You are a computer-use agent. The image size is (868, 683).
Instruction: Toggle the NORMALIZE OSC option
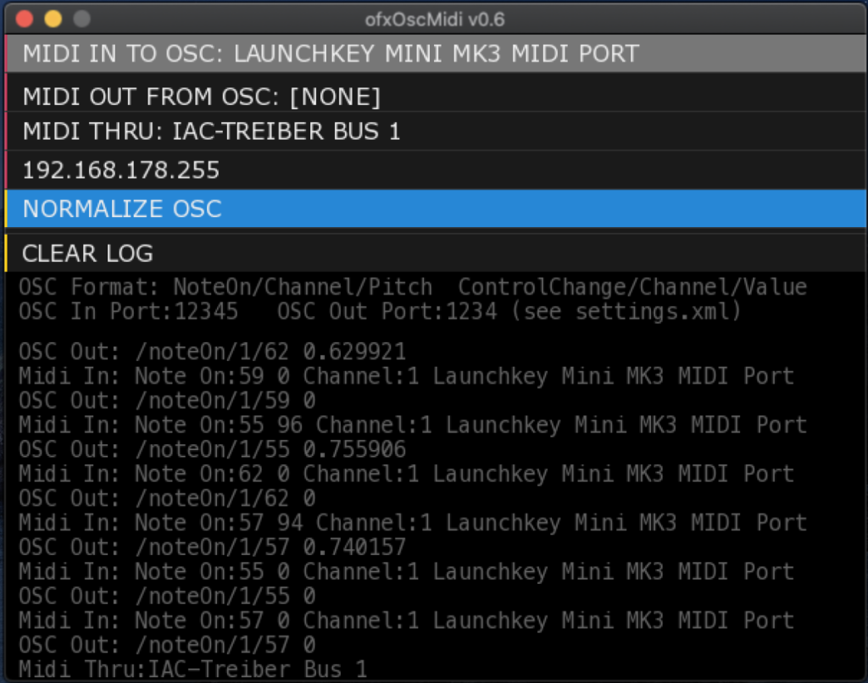tap(436, 208)
